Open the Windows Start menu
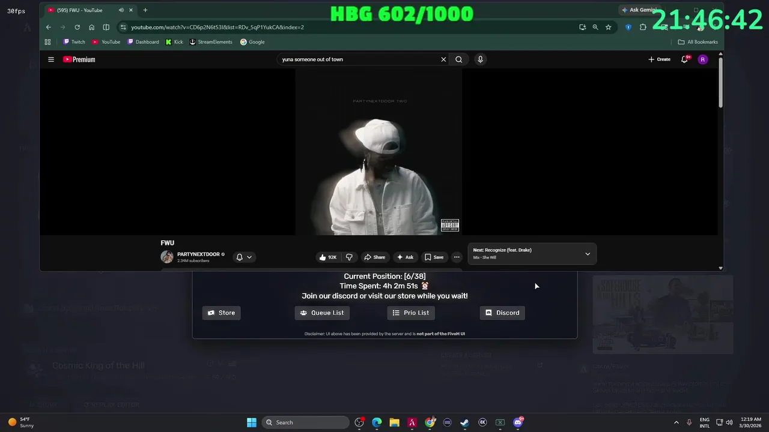769x432 pixels. [x=252, y=422]
